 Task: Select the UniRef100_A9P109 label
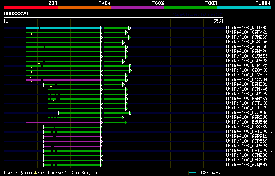pos(247,94)
